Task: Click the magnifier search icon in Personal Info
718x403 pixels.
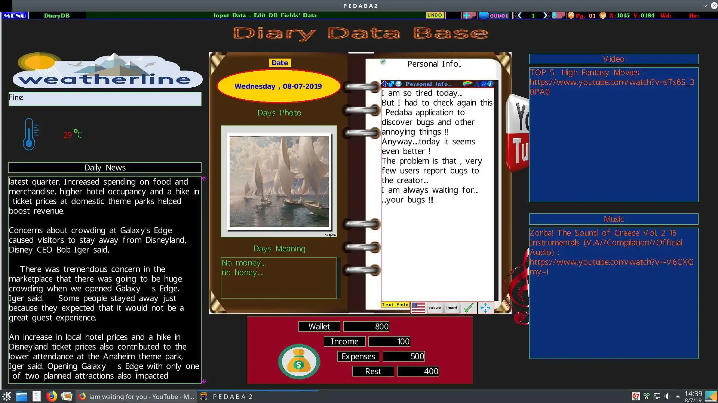Action: point(484,84)
